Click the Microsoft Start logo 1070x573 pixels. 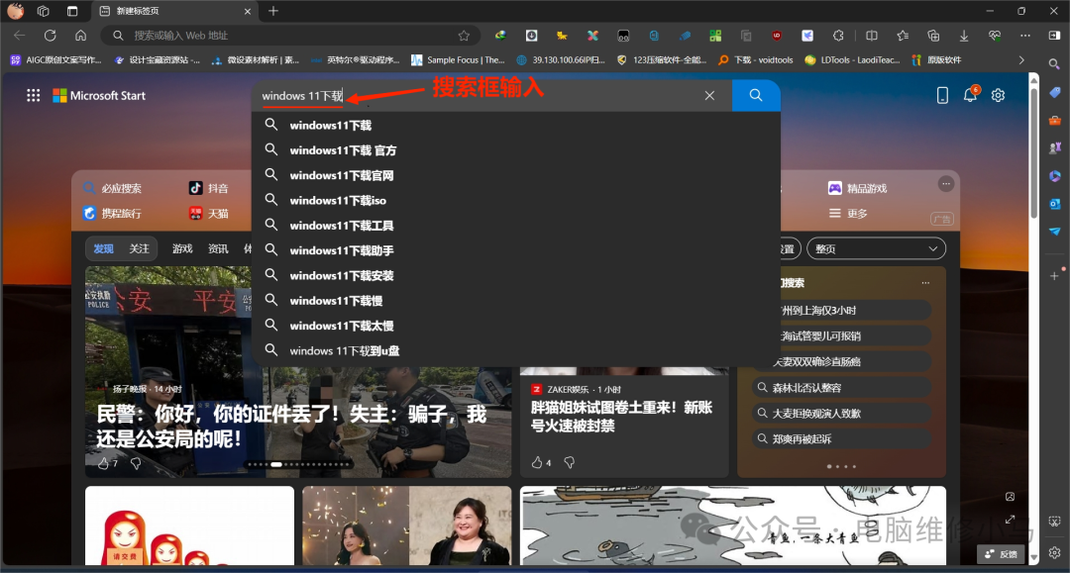point(99,95)
